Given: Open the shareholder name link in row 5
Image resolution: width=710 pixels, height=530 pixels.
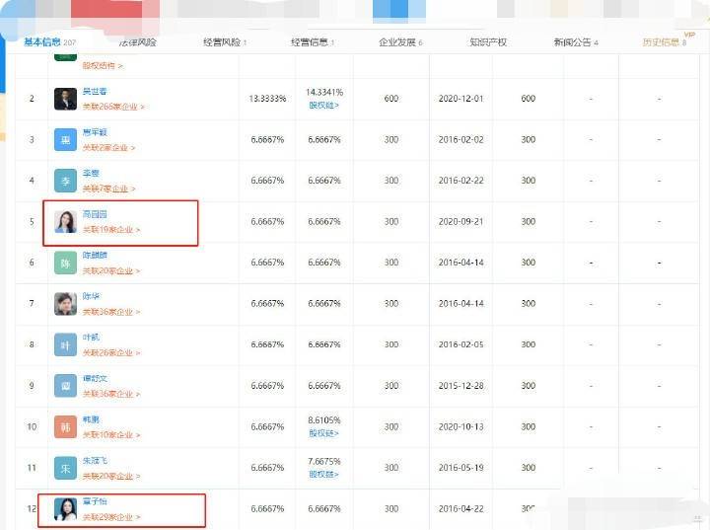Looking at the screenshot, I should click(x=95, y=214).
